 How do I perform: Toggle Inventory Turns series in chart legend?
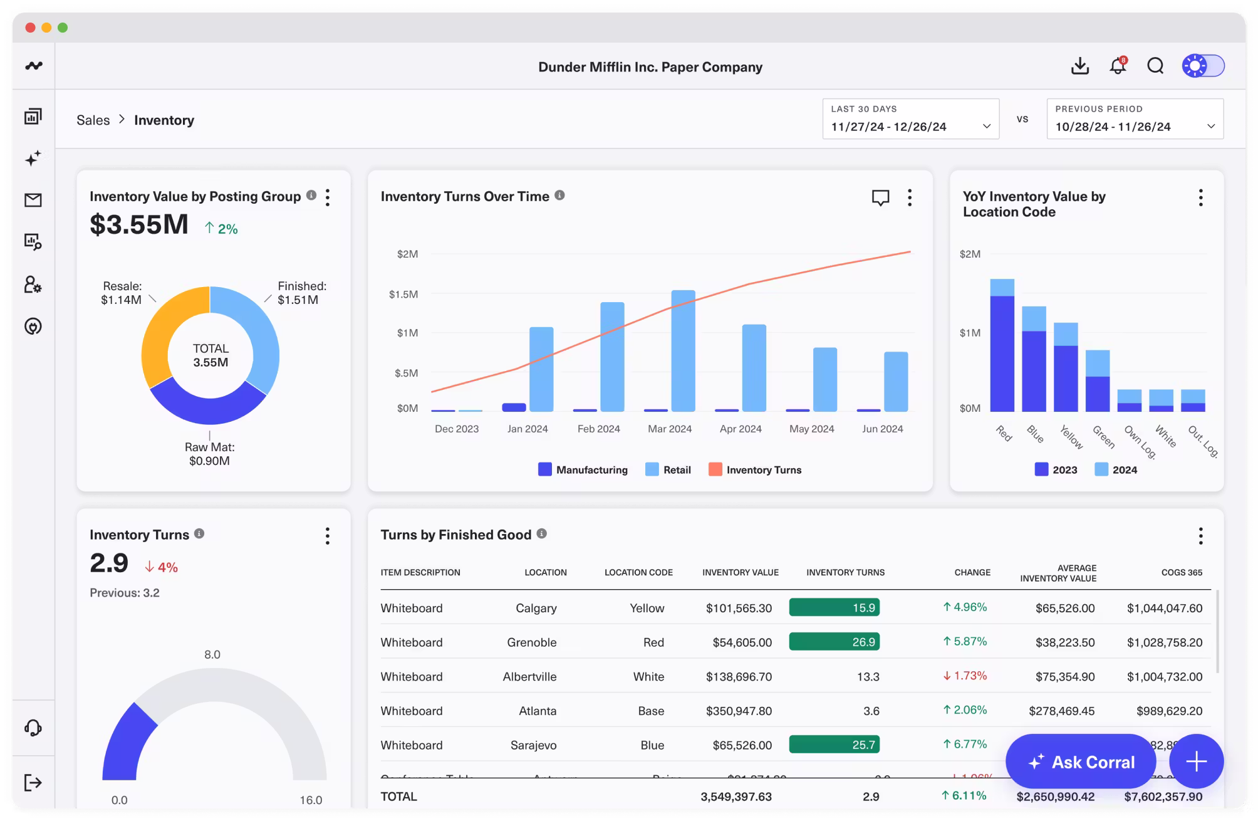click(755, 469)
